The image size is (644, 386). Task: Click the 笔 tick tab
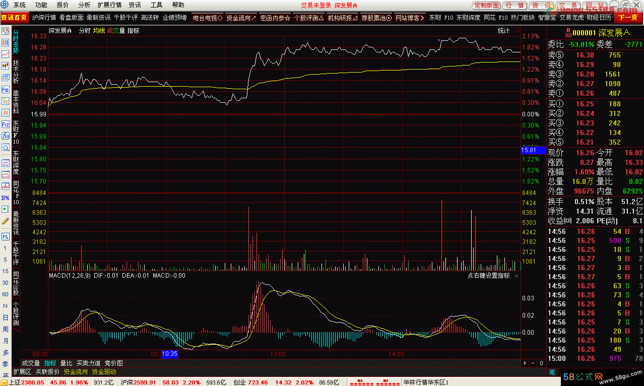click(x=552, y=372)
